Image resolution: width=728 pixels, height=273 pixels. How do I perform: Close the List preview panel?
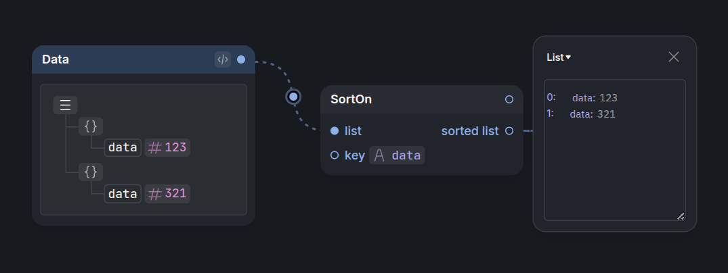tap(674, 57)
